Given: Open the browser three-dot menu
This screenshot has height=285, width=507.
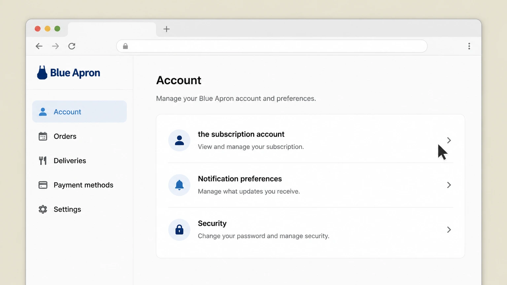Looking at the screenshot, I should [469, 46].
